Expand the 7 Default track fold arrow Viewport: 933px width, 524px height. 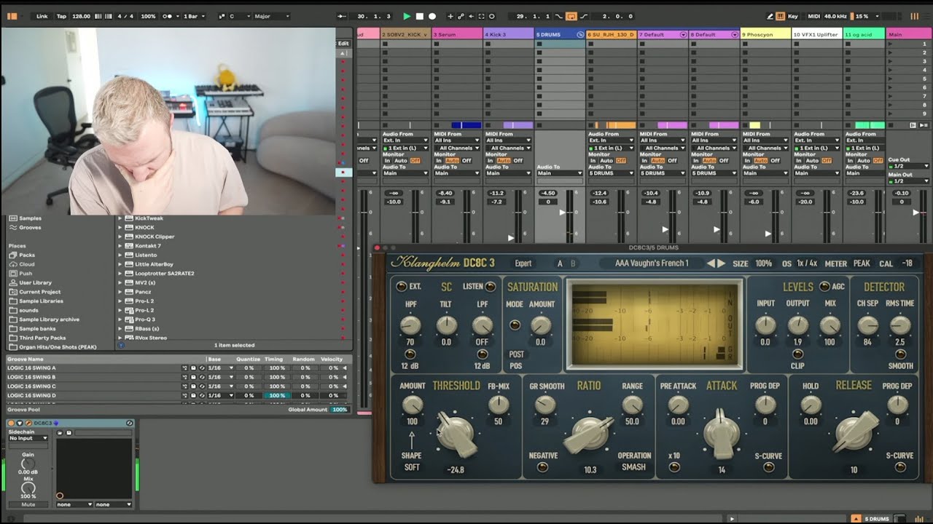coord(683,34)
